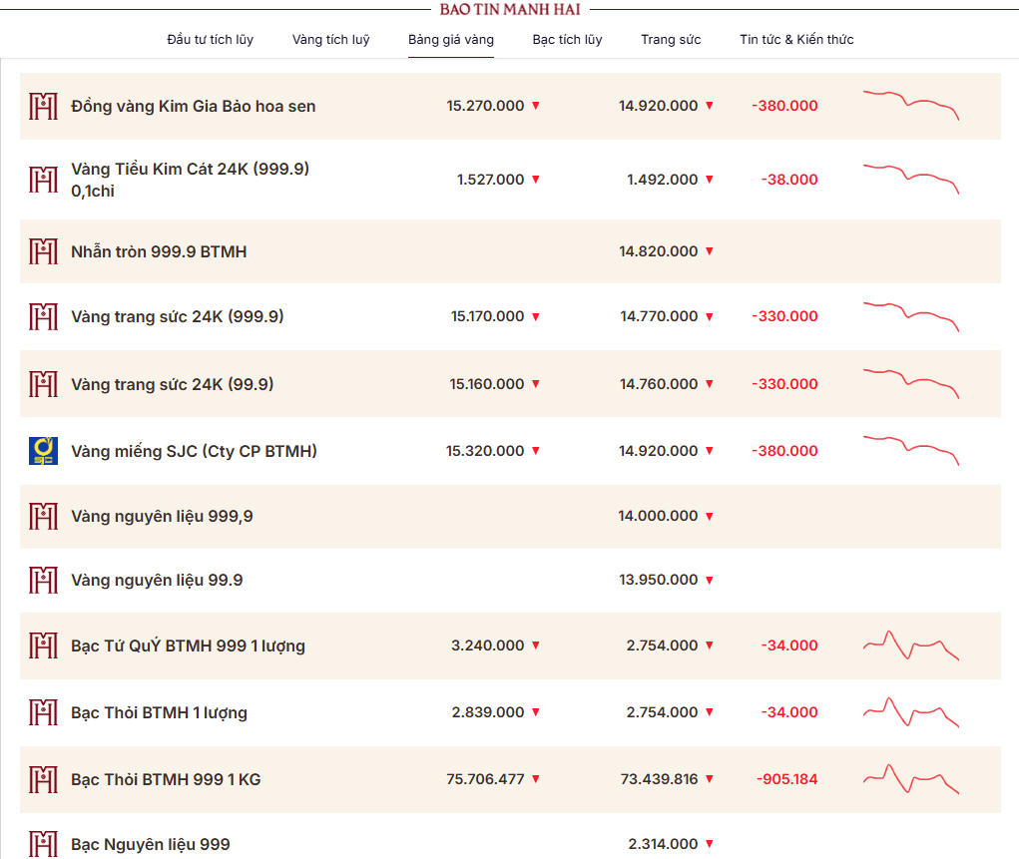Open the price chart for Bạc Tứ Quý BTMH
Image resolution: width=1019 pixels, height=859 pixels.
click(910, 644)
